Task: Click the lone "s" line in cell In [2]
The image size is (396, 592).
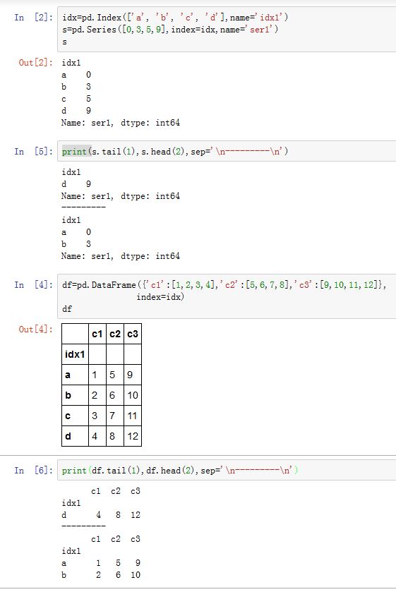Action: point(65,42)
